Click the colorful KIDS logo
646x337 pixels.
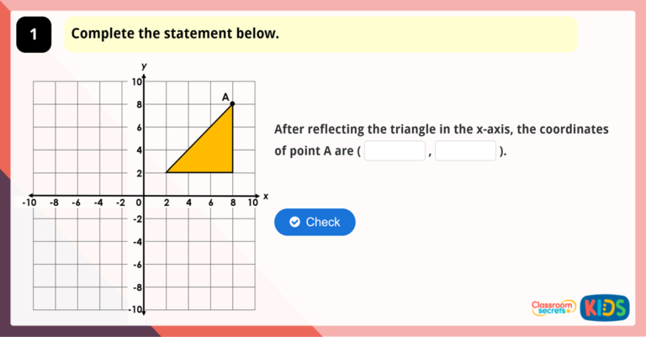point(604,308)
